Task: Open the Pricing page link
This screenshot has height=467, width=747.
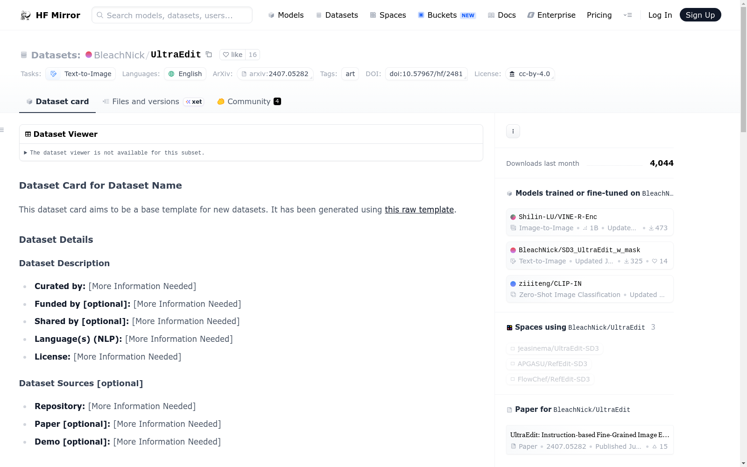Action: pyautogui.click(x=599, y=15)
